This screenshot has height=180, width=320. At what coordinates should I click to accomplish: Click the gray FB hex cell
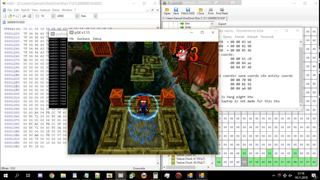tap(244, 162)
